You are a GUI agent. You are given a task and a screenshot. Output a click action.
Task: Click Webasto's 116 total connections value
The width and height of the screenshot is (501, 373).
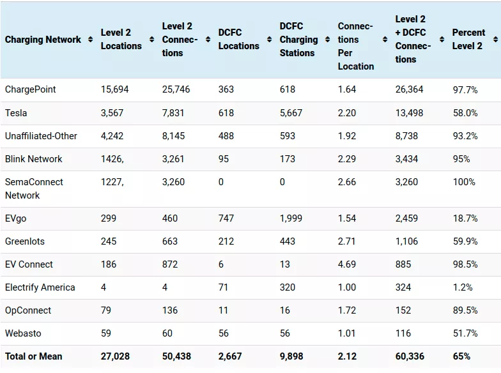(403, 333)
